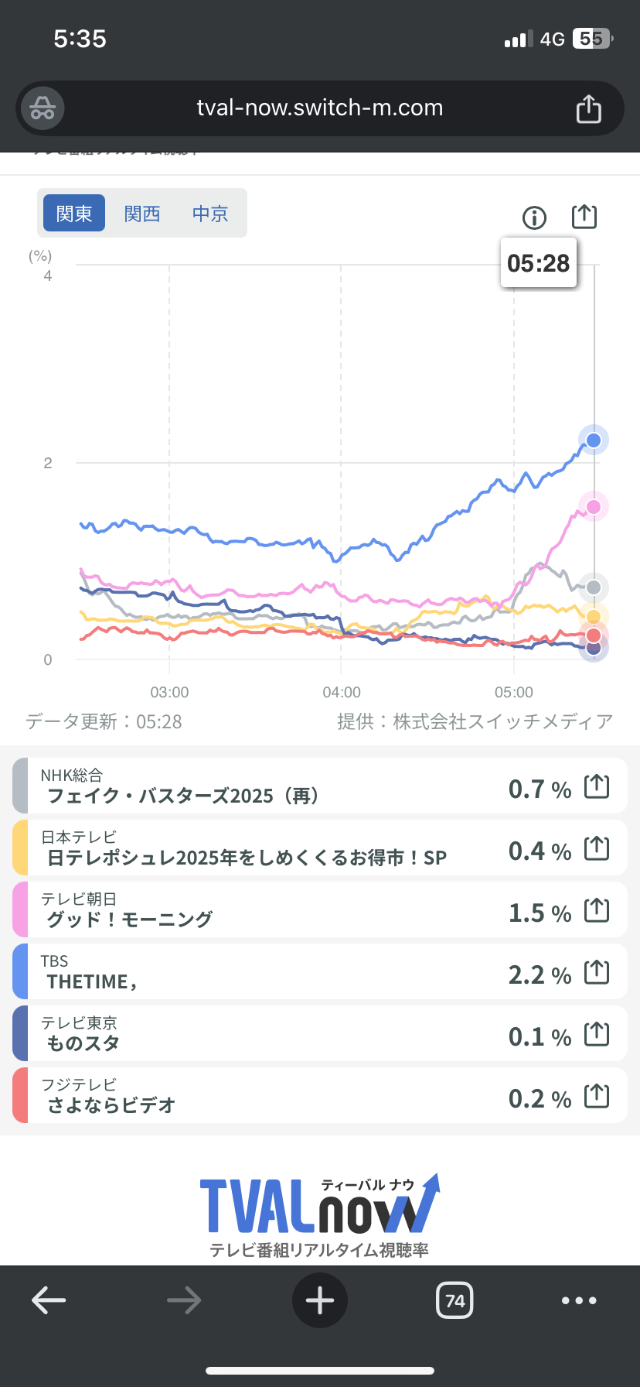640x1387 pixels.
Task: Select the 関東 region tab
Action: point(74,214)
